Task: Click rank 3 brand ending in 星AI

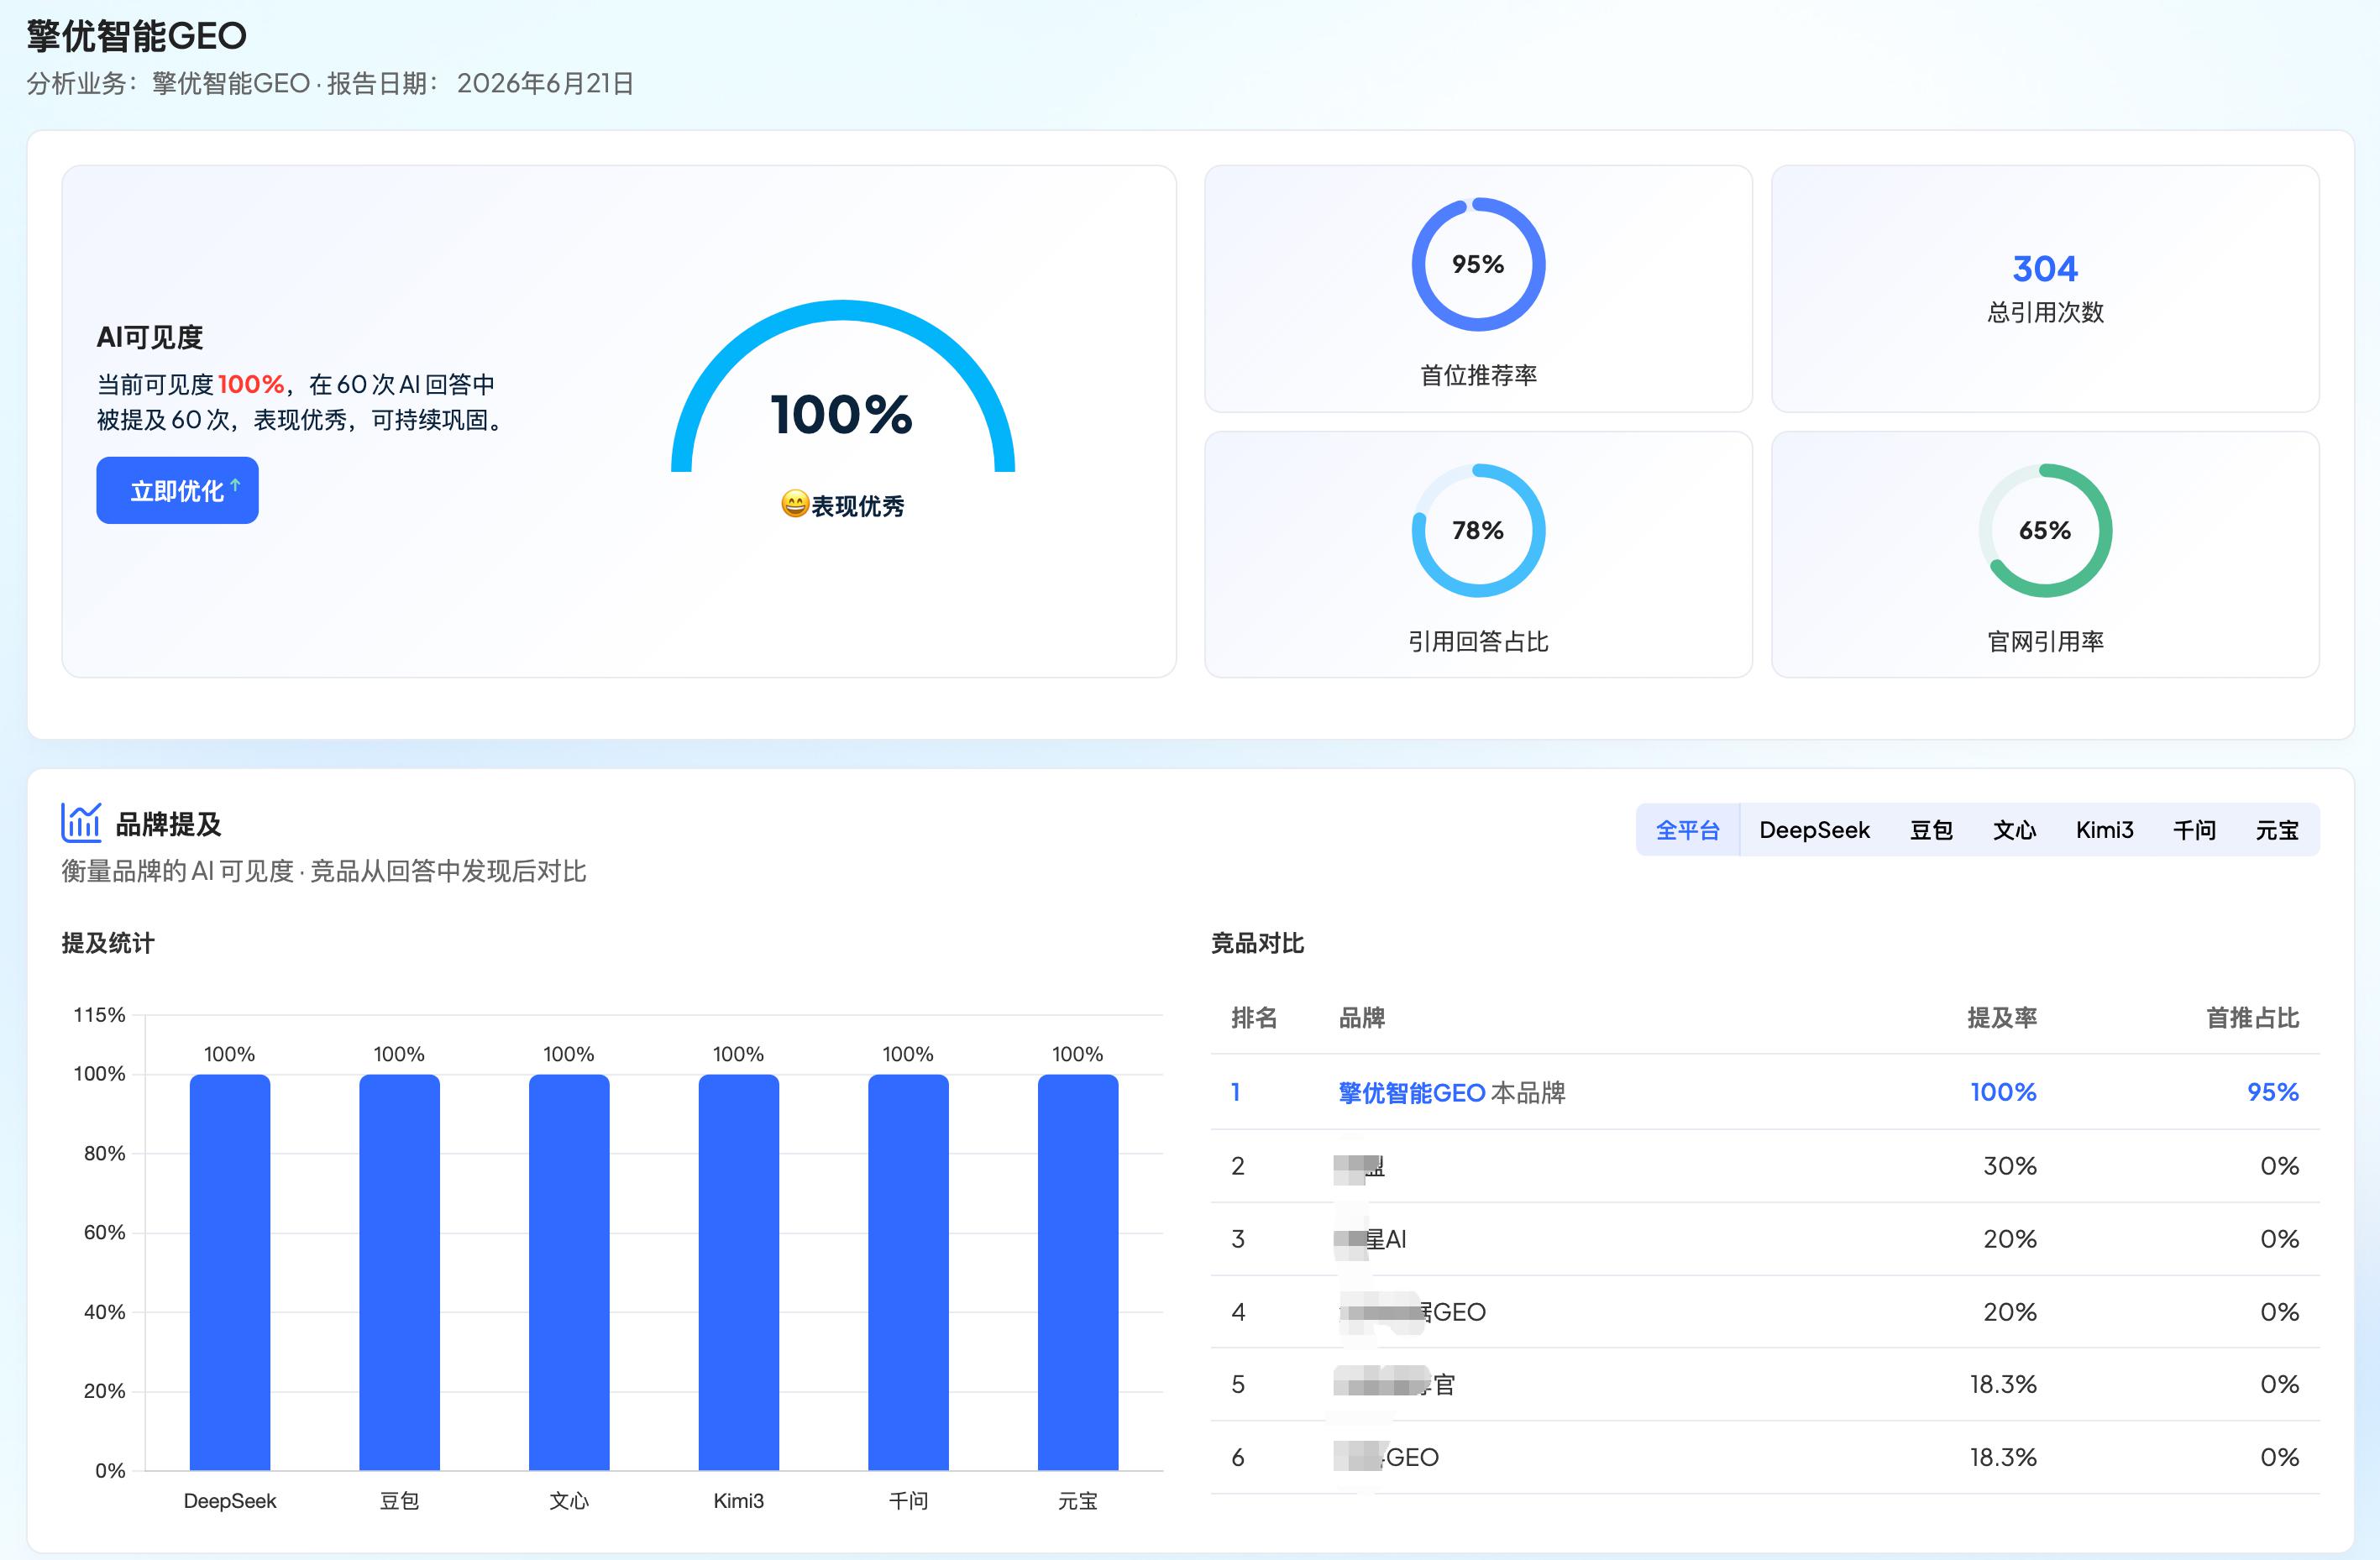Action: (1370, 1239)
